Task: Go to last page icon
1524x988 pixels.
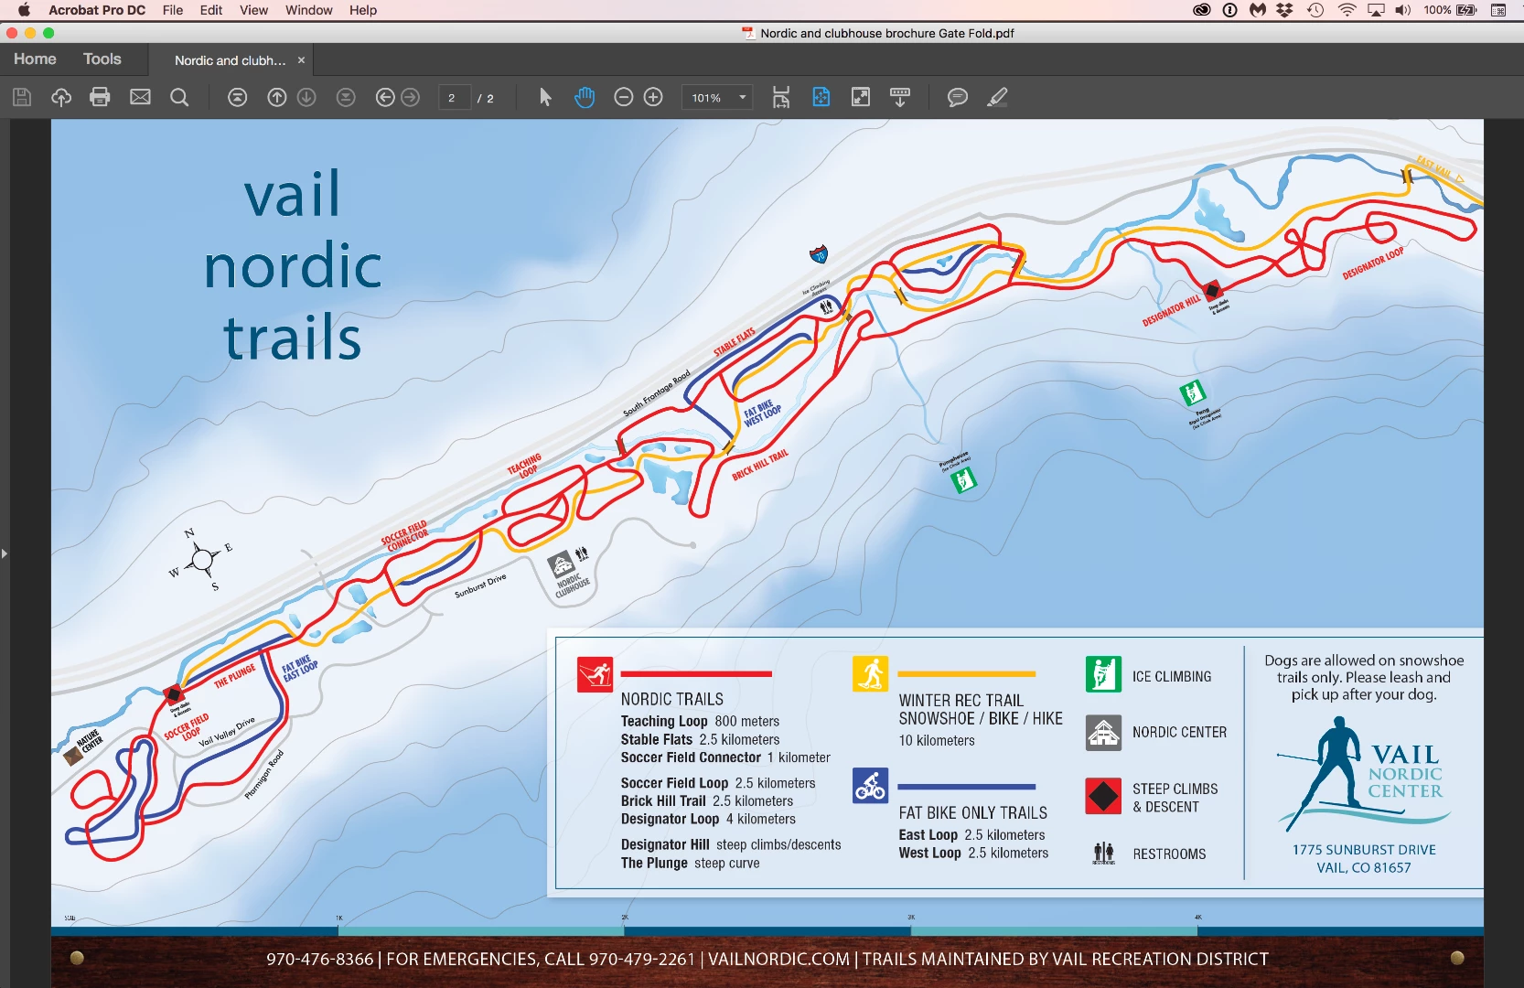Action: click(346, 97)
